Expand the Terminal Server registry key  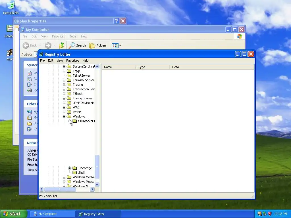pos(64,80)
